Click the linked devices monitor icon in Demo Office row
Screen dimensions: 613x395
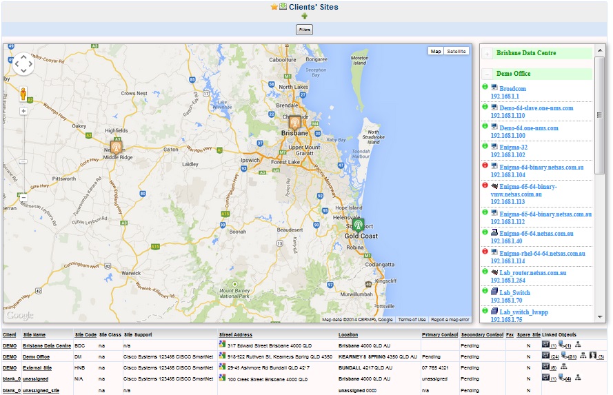[545, 355]
